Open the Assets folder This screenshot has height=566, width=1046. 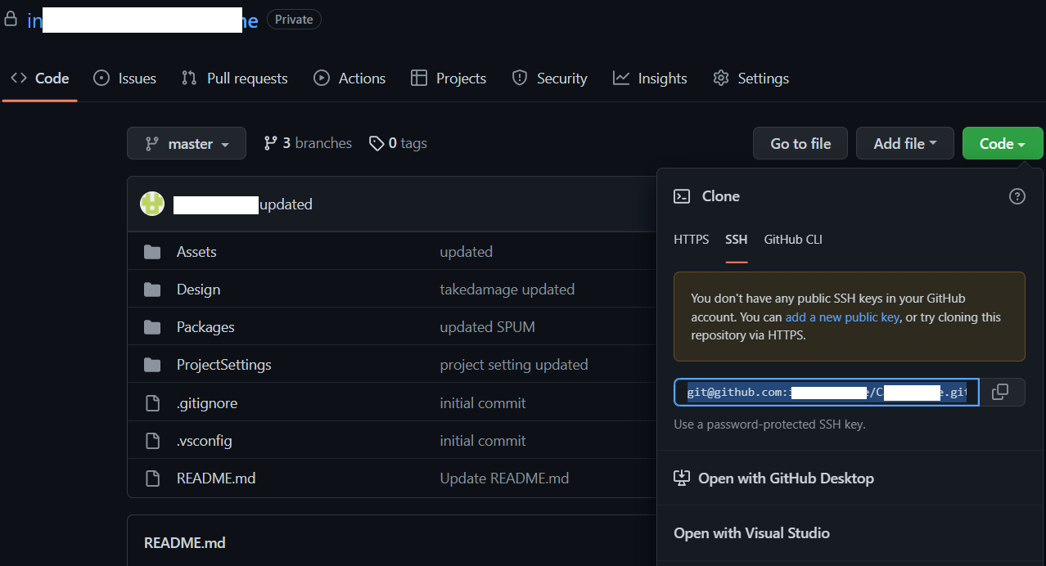pos(196,252)
